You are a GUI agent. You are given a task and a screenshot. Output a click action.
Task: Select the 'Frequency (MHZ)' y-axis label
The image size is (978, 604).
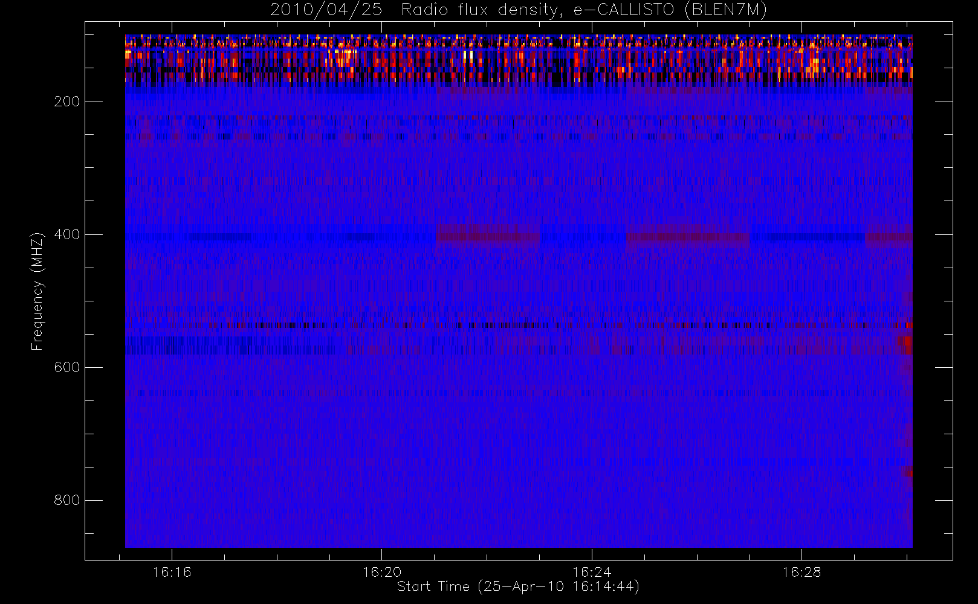[x=37, y=291]
